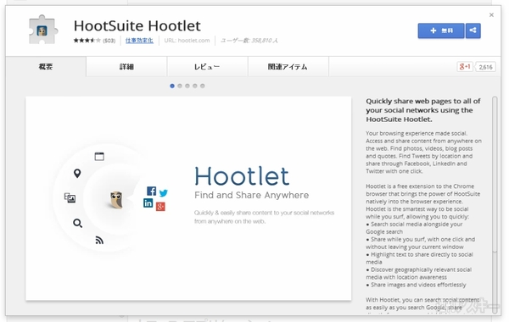Click the star rating below the title
The width and height of the screenshot is (509, 322).
pyautogui.click(x=87, y=40)
